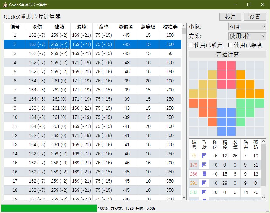Click the red-orange chip block in grid
Image resolution: width=270 pixels, height=213 pixels.
point(208,108)
